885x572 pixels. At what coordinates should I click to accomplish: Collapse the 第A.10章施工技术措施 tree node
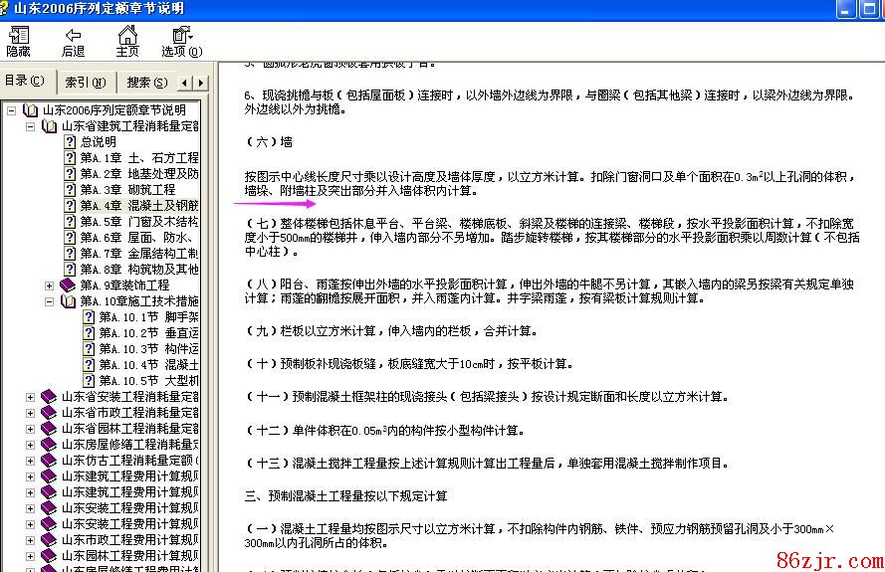pos(49,301)
